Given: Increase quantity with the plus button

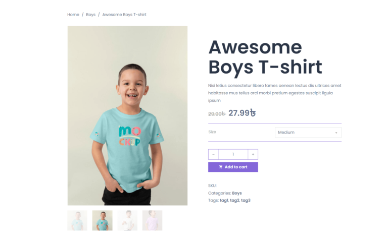Looking at the screenshot, I should (x=253, y=154).
